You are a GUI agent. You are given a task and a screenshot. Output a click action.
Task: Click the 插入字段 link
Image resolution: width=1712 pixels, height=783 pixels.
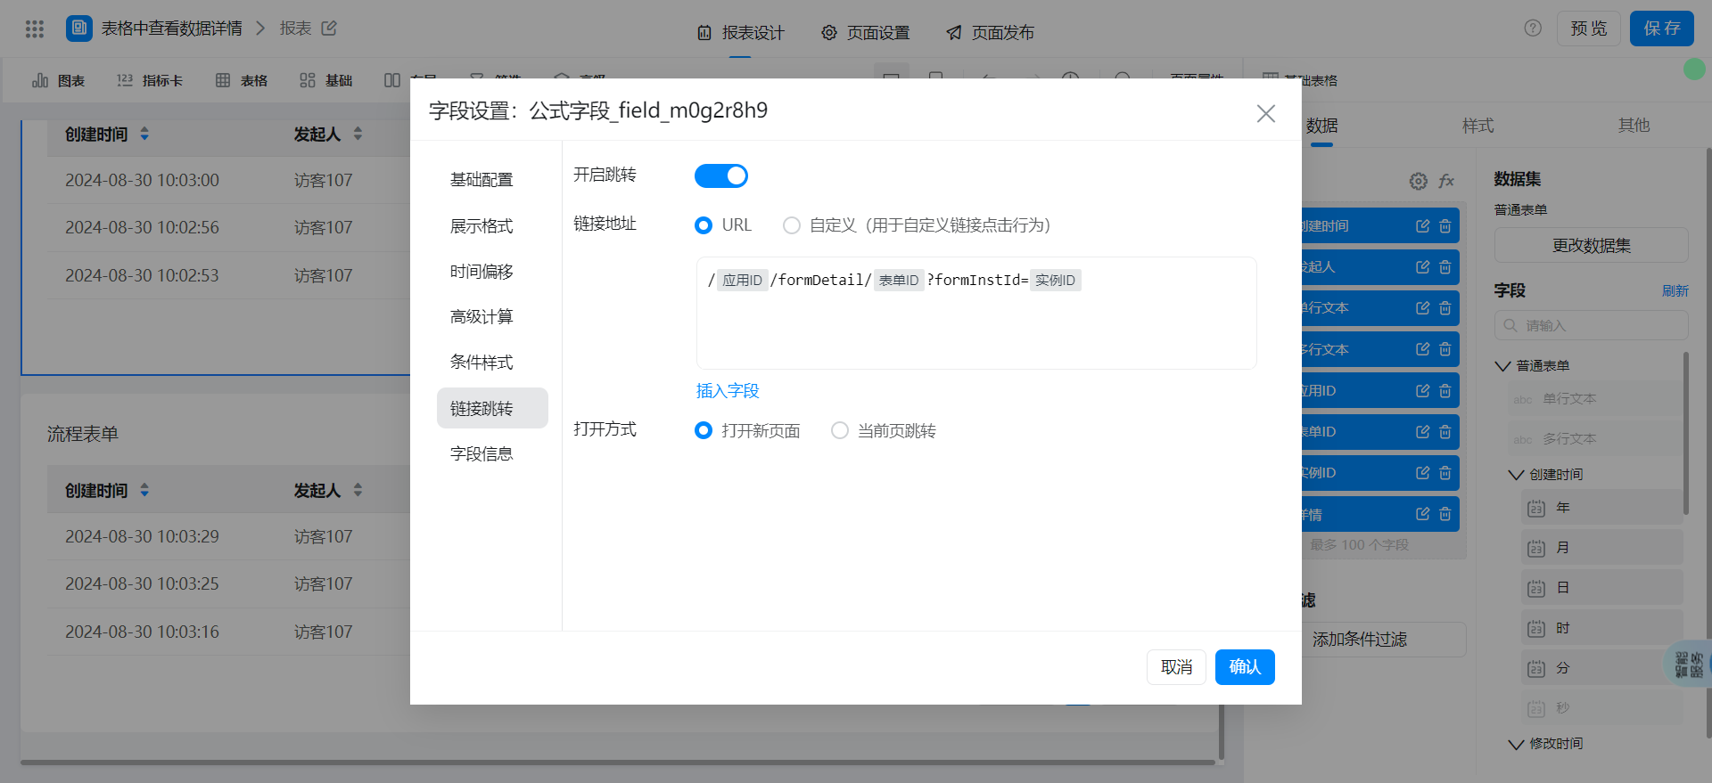pyautogui.click(x=728, y=391)
